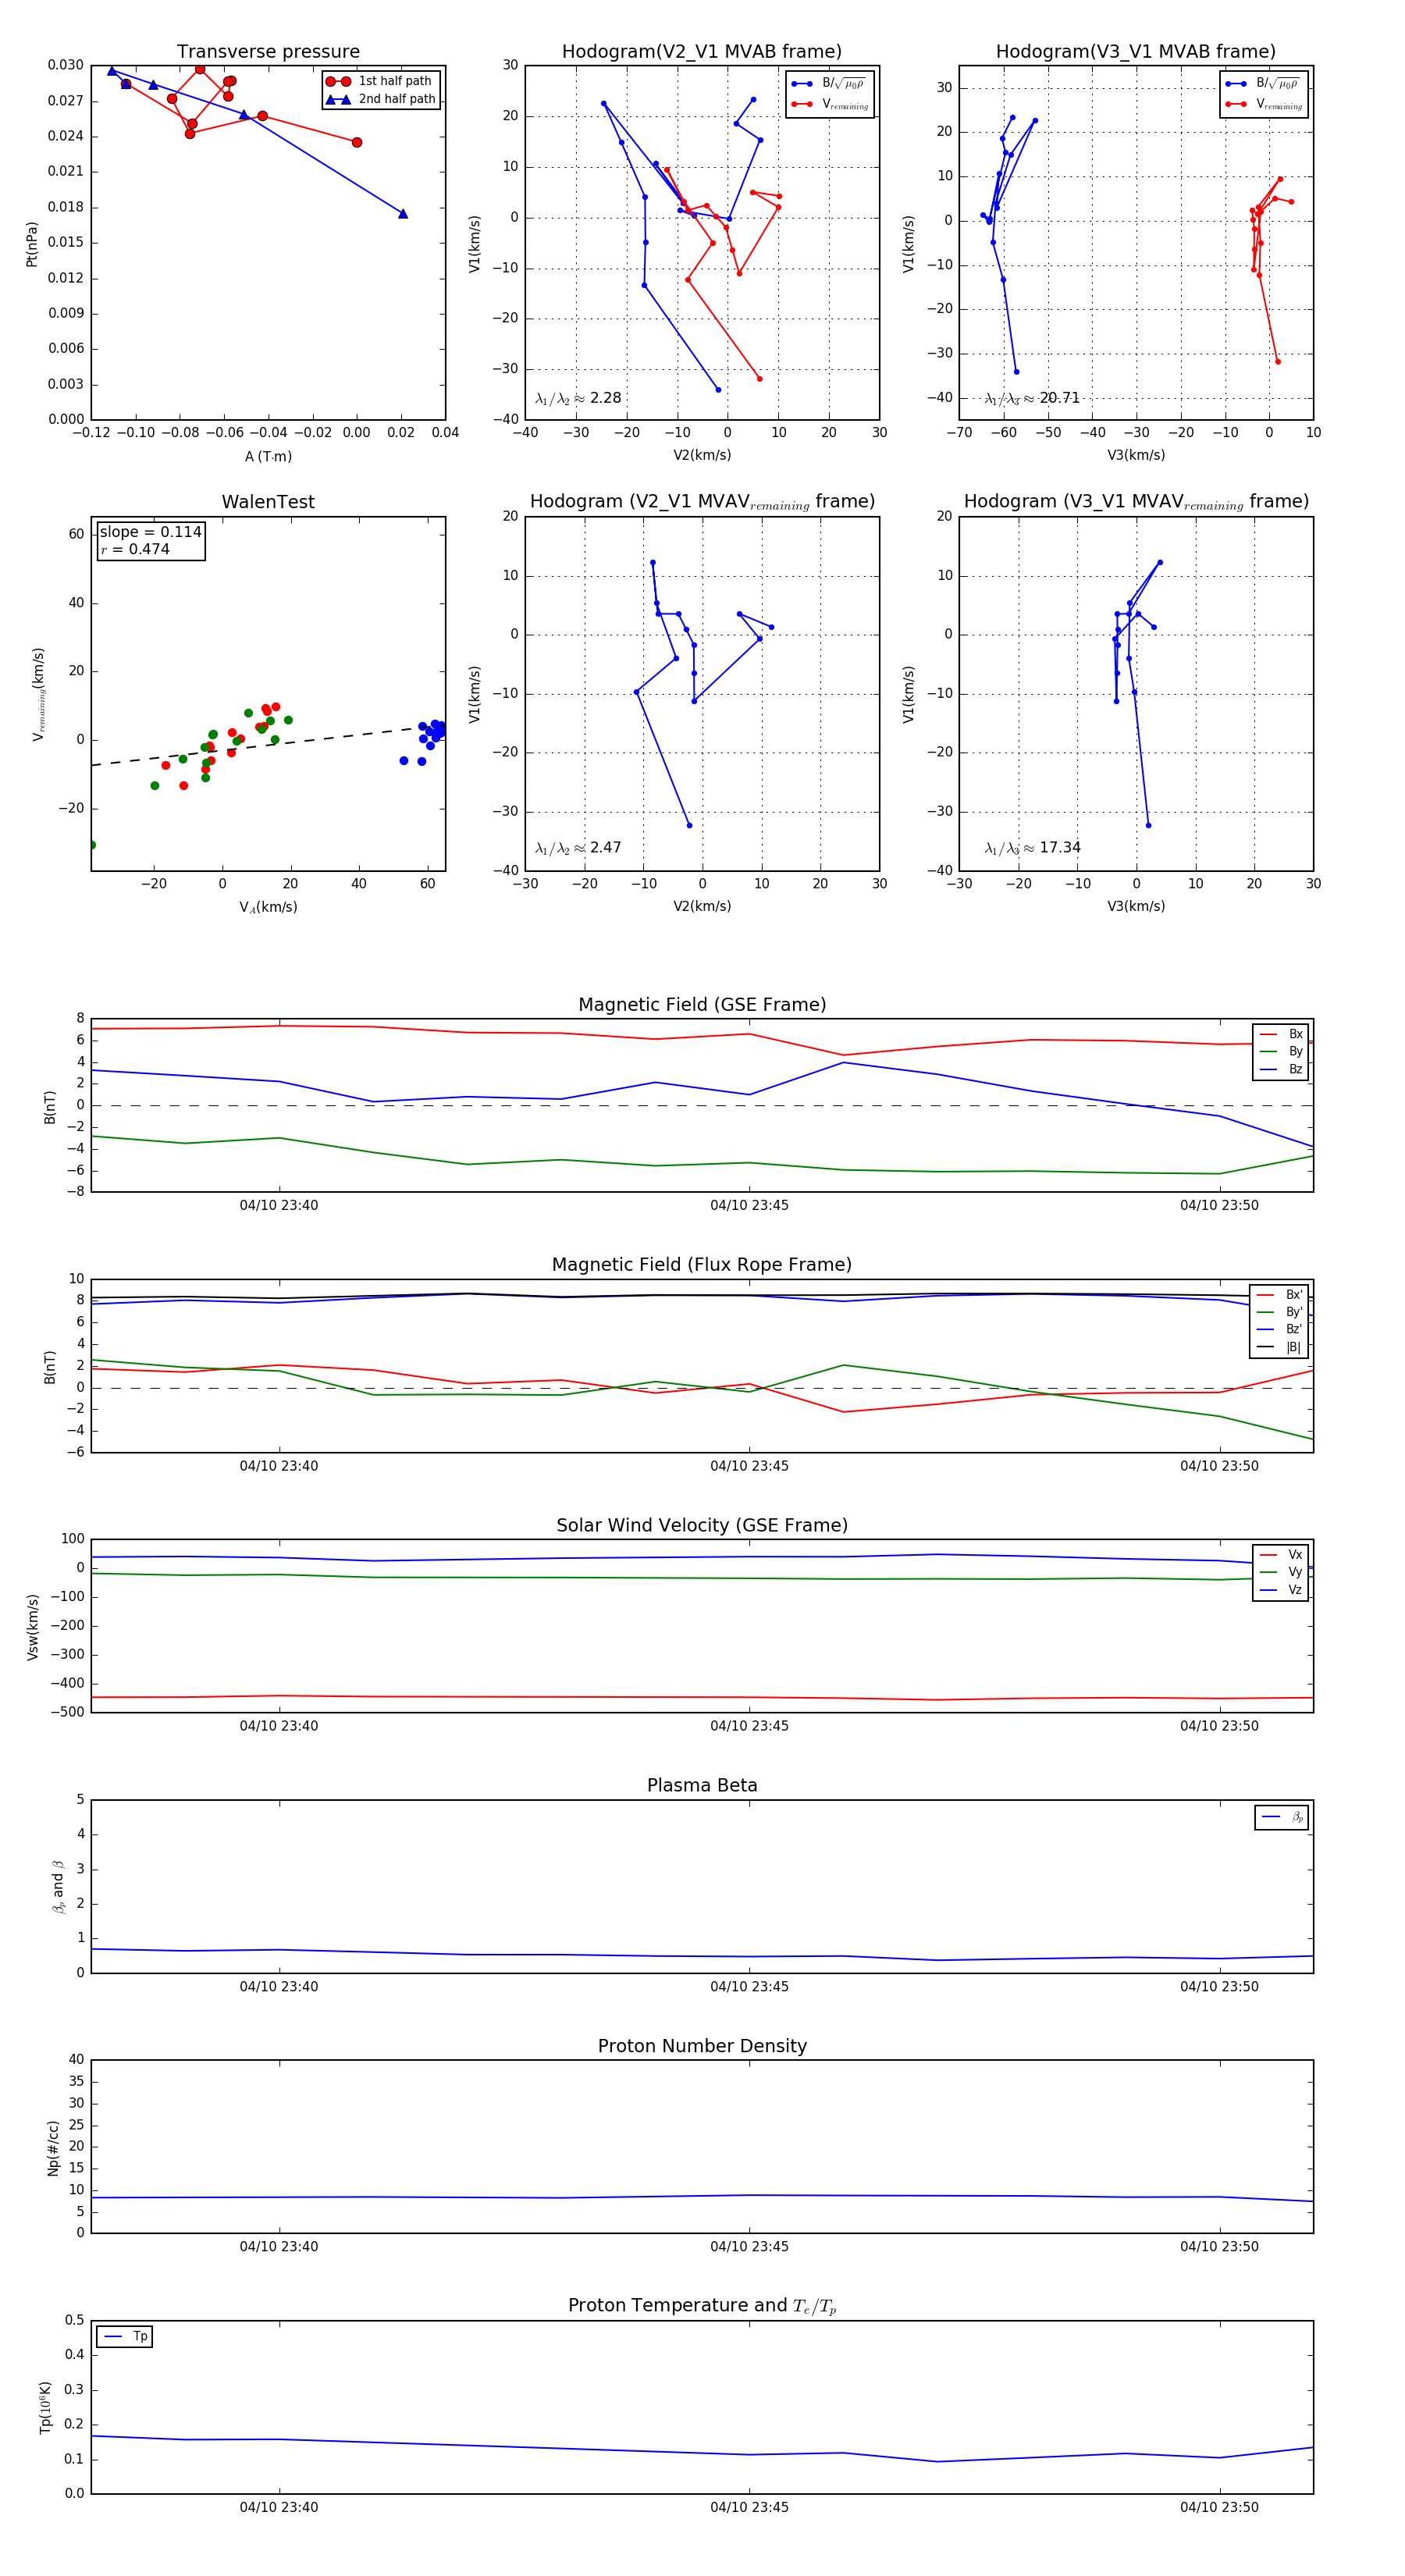Viewport: 1405px width, 2576px height.
Task: Click the 'r = 0.474' annotation
Action: 135,549
